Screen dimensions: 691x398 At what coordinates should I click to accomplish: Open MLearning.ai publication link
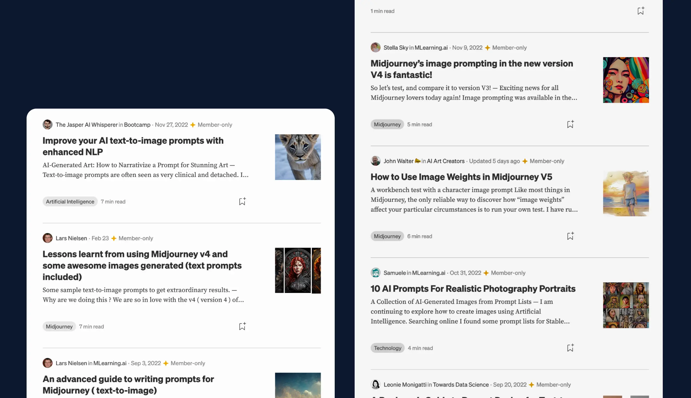click(430, 47)
